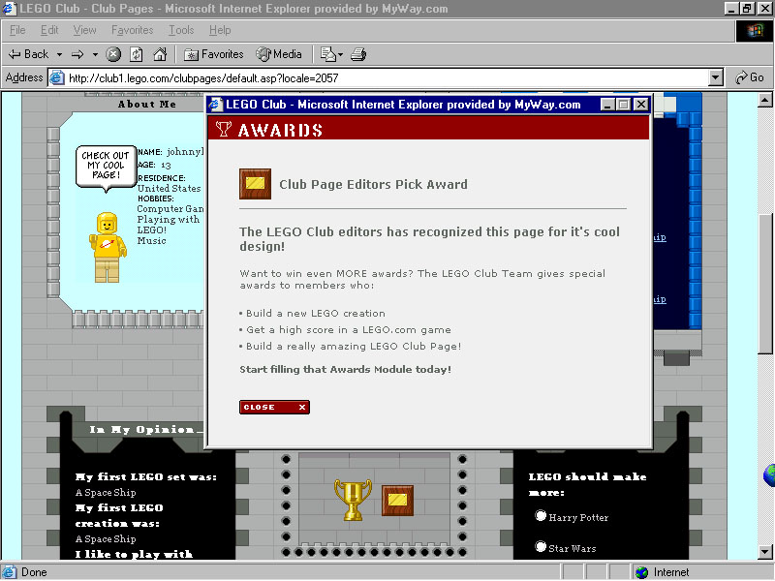Click into the address URL field
Screen dimensions: 775x581
387,78
